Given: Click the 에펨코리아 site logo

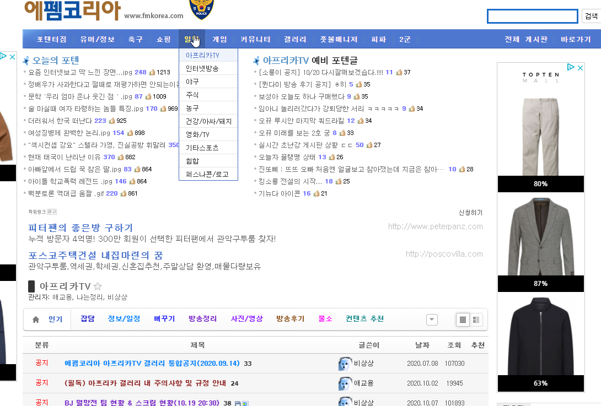Looking at the screenshot, I should [x=72, y=10].
